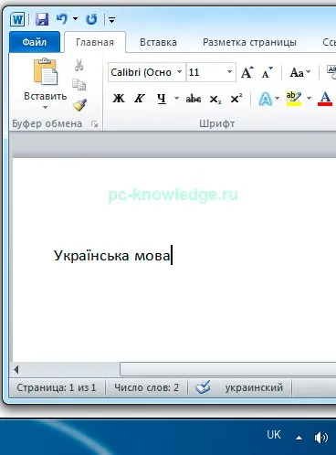Screen dimensions: 336x455
Task: Click the Word application icon in title bar
Action: click(17, 19)
